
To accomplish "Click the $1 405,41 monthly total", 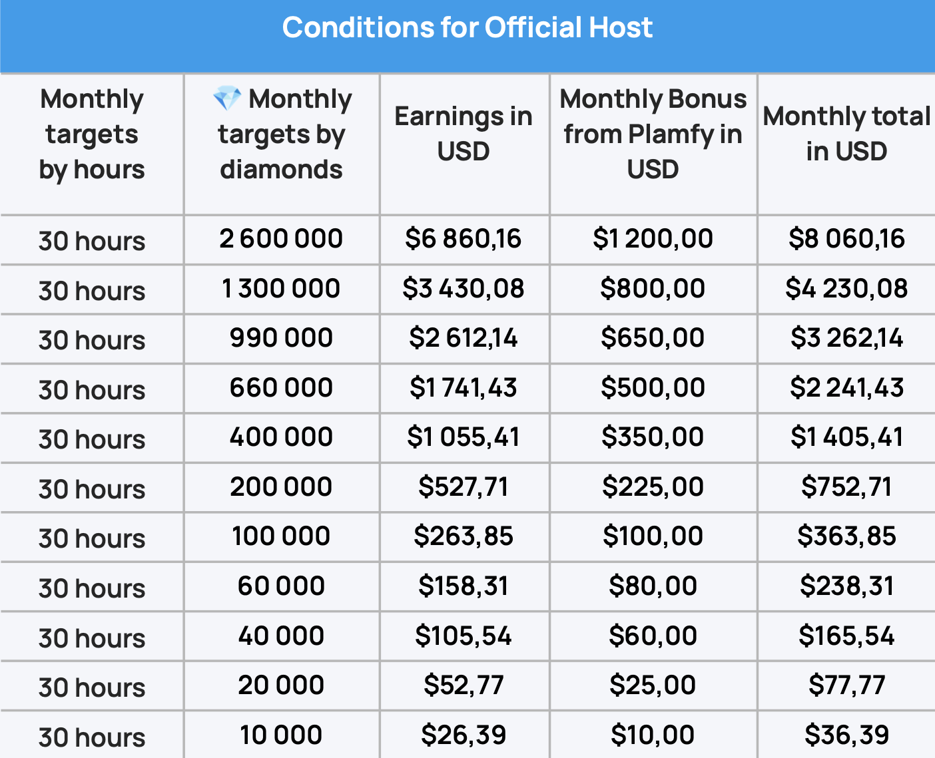I will pos(846,437).
